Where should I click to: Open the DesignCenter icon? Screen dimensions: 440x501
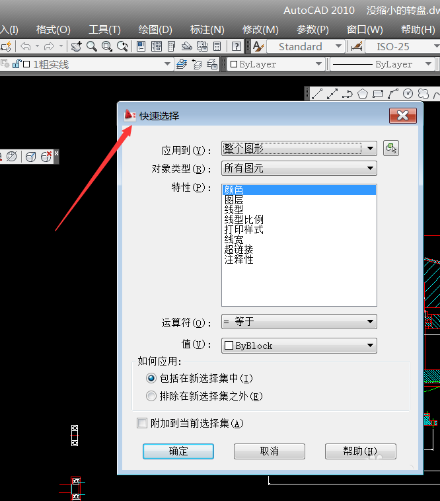[156, 47]
